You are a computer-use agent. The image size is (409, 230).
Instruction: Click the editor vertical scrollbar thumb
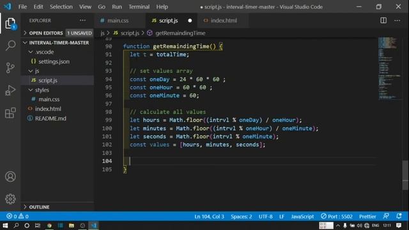(x=405, y=175)
